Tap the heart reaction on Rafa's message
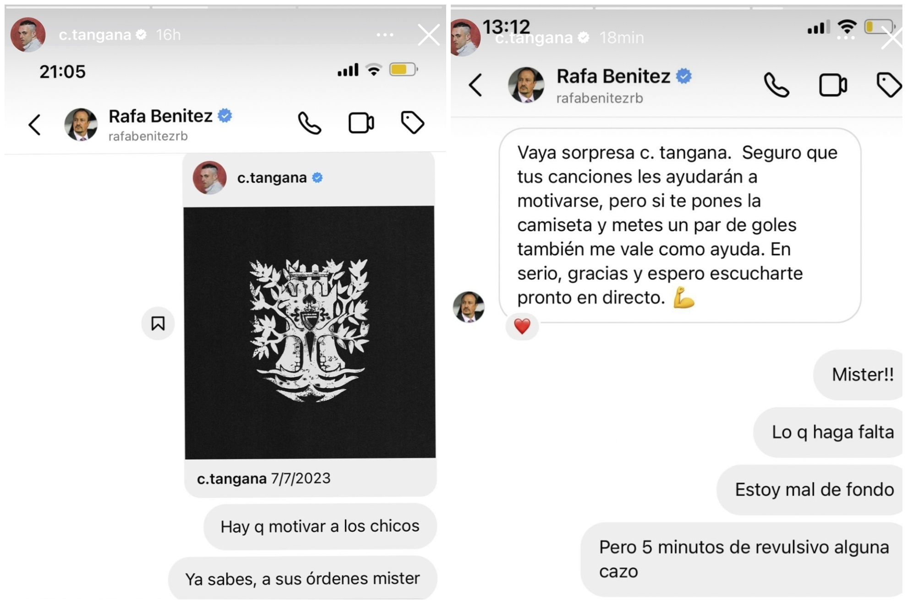Image resolution: width=907 pixels, height=604 pixels. pyautogui.click(x=522, y=326)
